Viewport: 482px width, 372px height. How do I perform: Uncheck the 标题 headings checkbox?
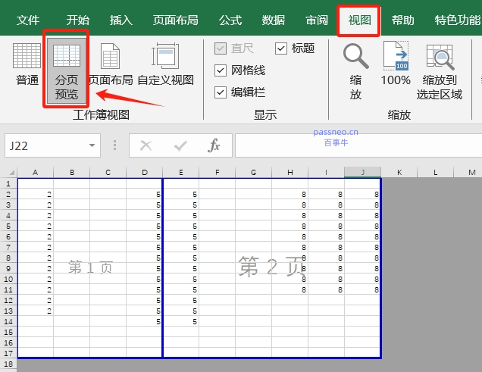click(x=281, y=48)
